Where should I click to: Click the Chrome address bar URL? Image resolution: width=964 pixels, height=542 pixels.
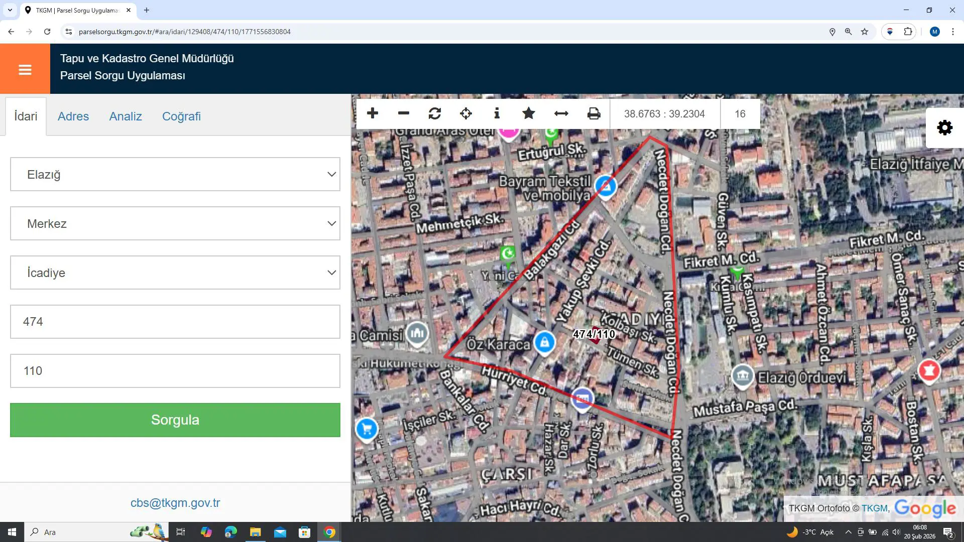coord(185,32)
